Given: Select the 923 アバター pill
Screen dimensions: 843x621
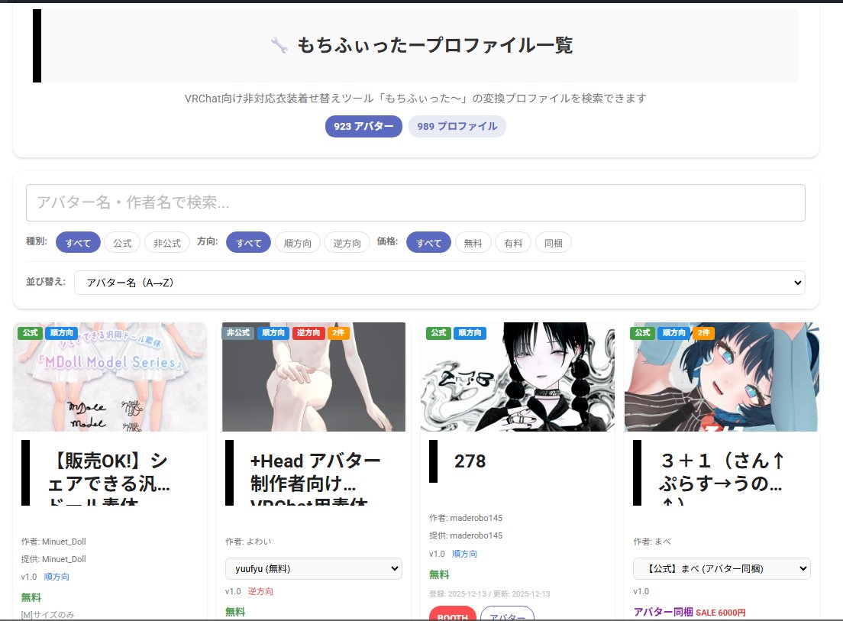Looking at the screenshot, I should click(x=363, y=126).
